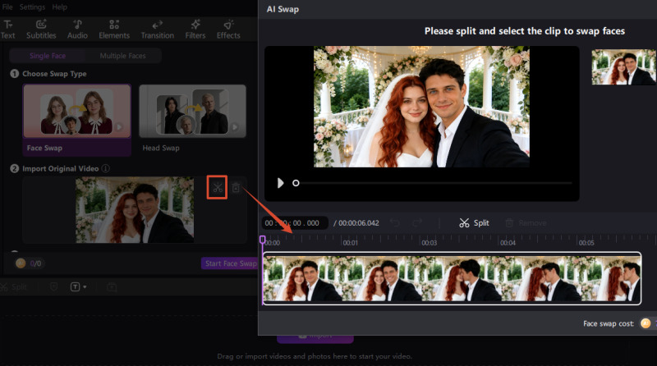Screen dimensions: 657x366
Task: Click the purple playhead marker on the timeline
Action: pos(262,240)
